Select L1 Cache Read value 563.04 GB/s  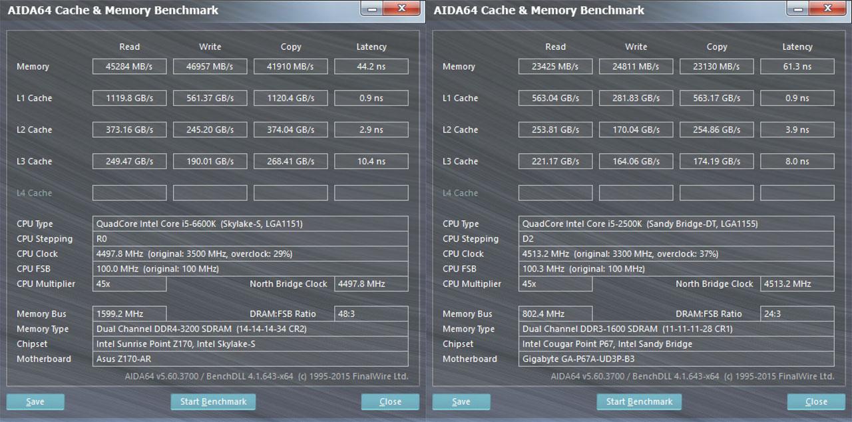point(555,98)
